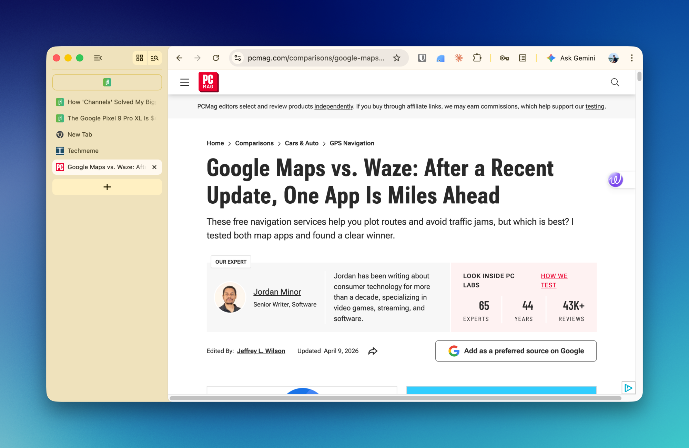Open the Chrome extensions puzzle menu
The width and height of the screenshot is (689, 448).
click(x=477, y=58)
